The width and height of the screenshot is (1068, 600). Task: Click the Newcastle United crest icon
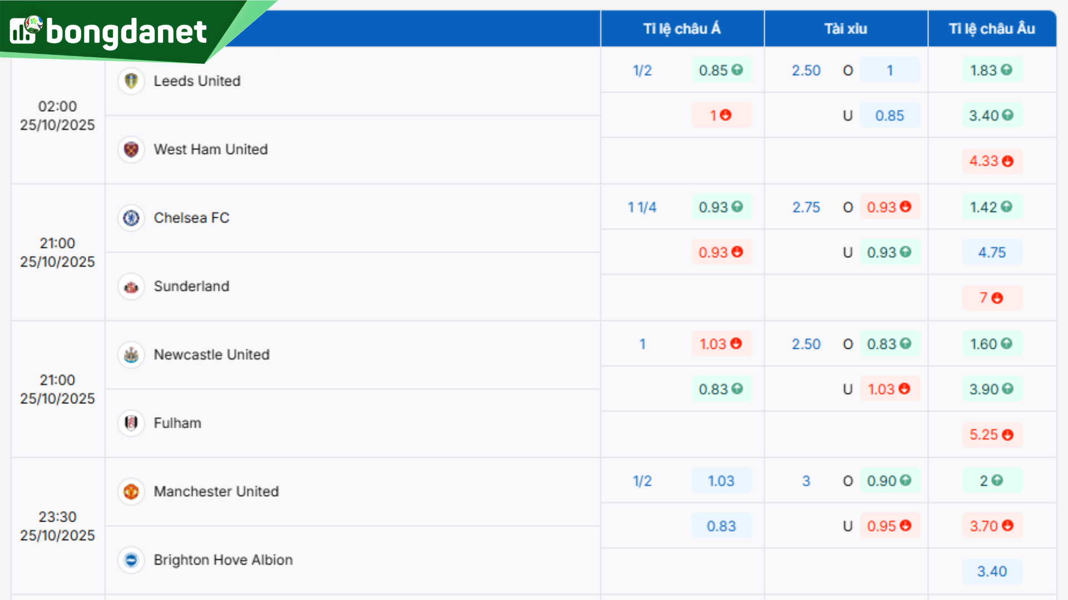coord(131,354)
